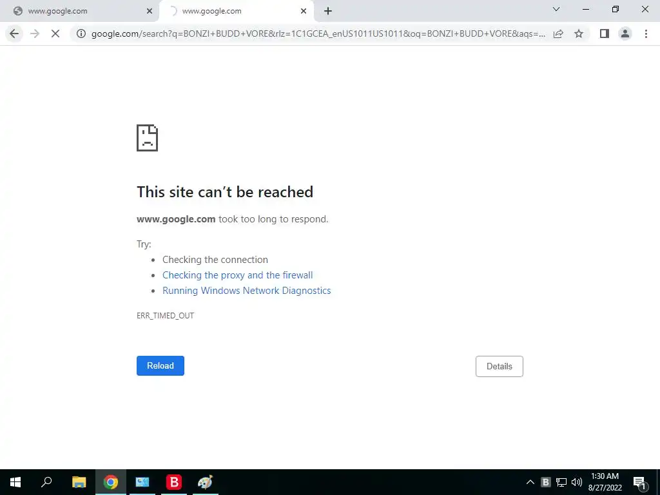Close the second www.google.com tab
The width and height of the screenshot is (660, 495).
coord(304,11)
